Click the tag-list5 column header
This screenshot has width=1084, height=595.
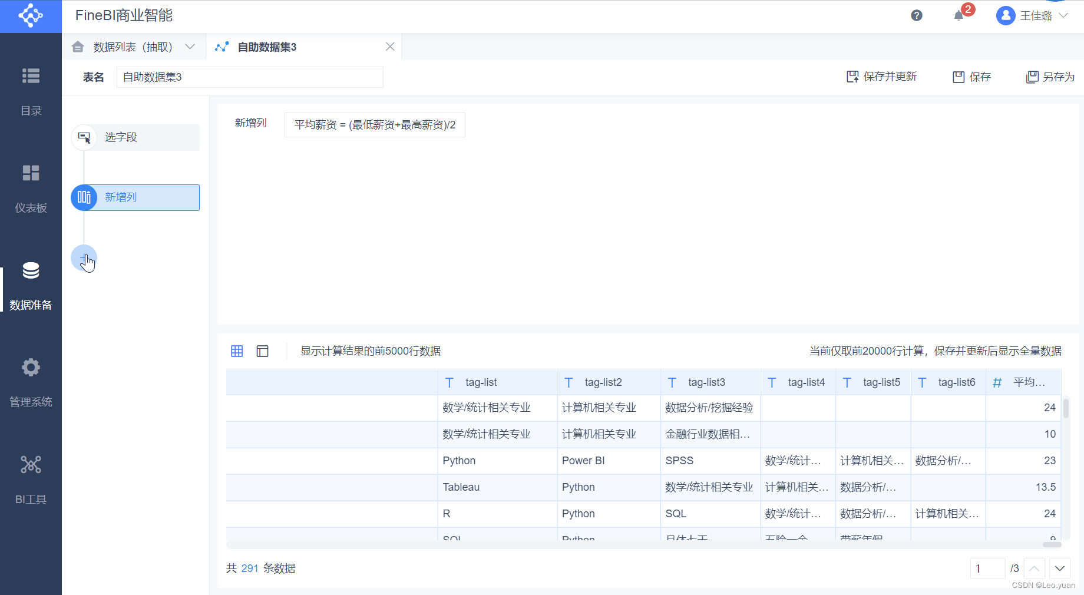tap(874, 382)
